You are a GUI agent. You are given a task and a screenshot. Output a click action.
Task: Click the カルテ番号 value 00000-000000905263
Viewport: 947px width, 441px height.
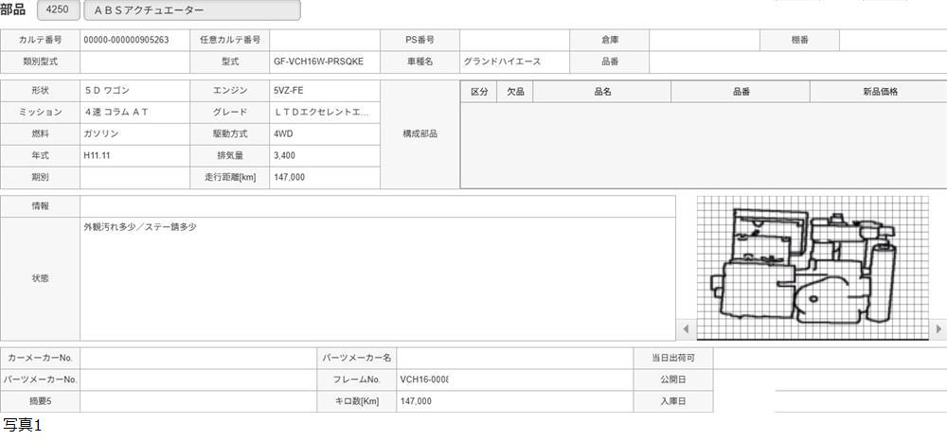tap(134, 40)
